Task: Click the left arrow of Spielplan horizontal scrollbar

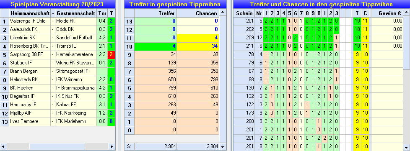Action: pyautogui.click(x=3, y=146)
